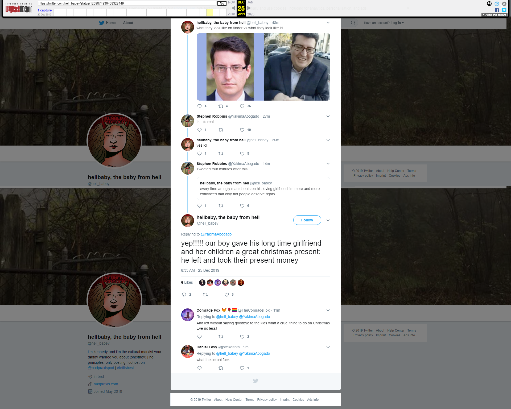Retweet the 'Tweeted four minutes after' tweet

point(221,206)
